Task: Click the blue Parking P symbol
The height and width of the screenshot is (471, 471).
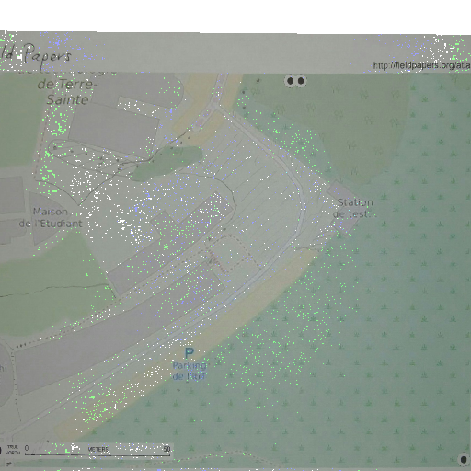Action: tap(190, 353)
